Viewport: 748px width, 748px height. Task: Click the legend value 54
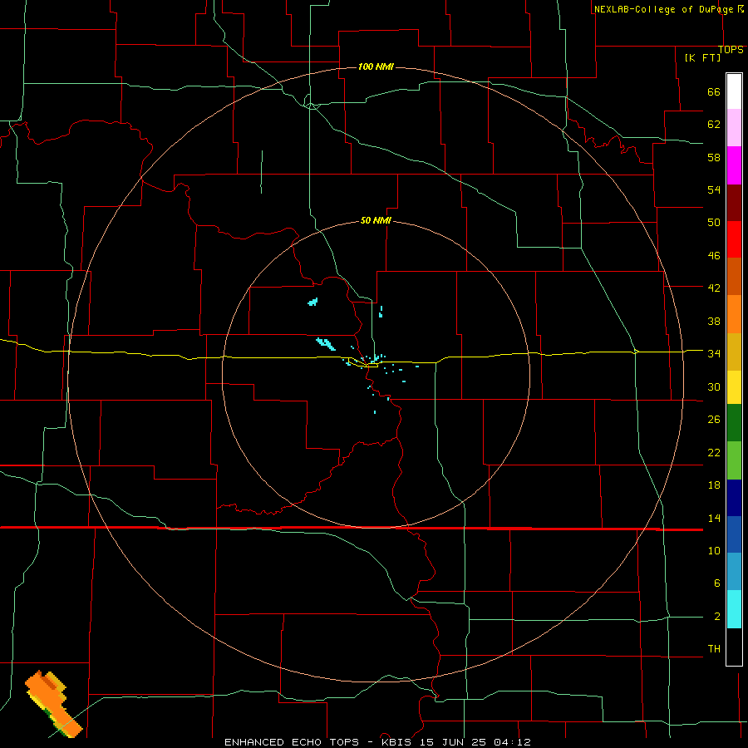pyautogui.click(x=714, y=189)
